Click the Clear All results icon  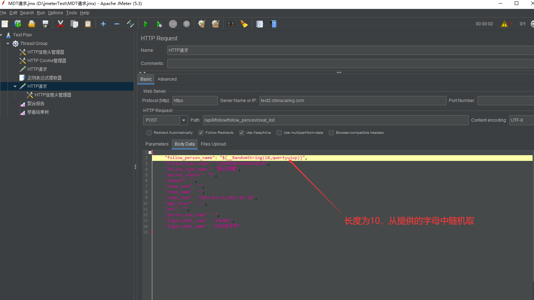pos(216,24)
